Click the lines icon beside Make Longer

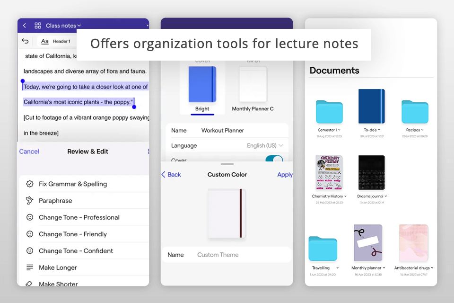pyautogui.click(x=29, y=267)
